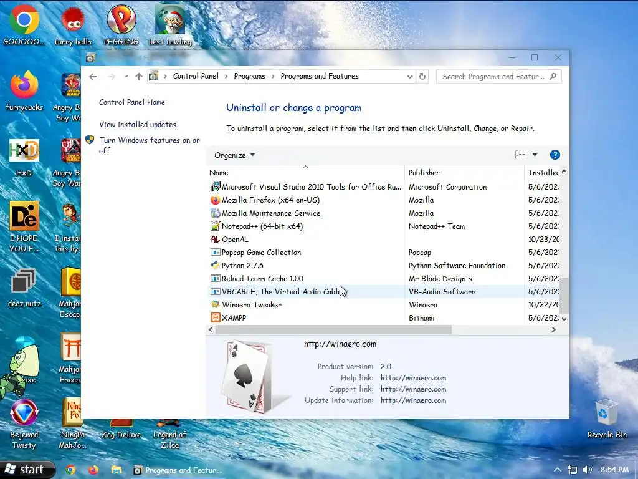Expand the chevron after Programs breadcrumb

pos(273,76)
